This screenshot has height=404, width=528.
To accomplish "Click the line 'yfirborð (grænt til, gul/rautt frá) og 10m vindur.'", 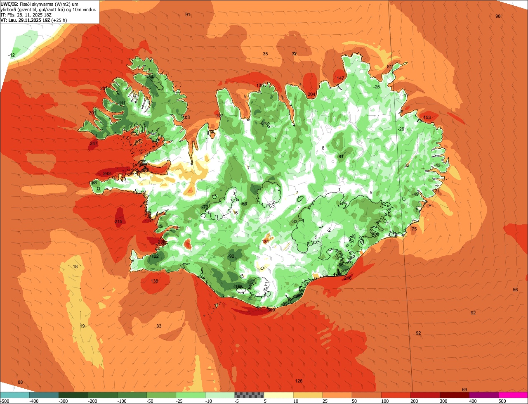I will [49, 9].
